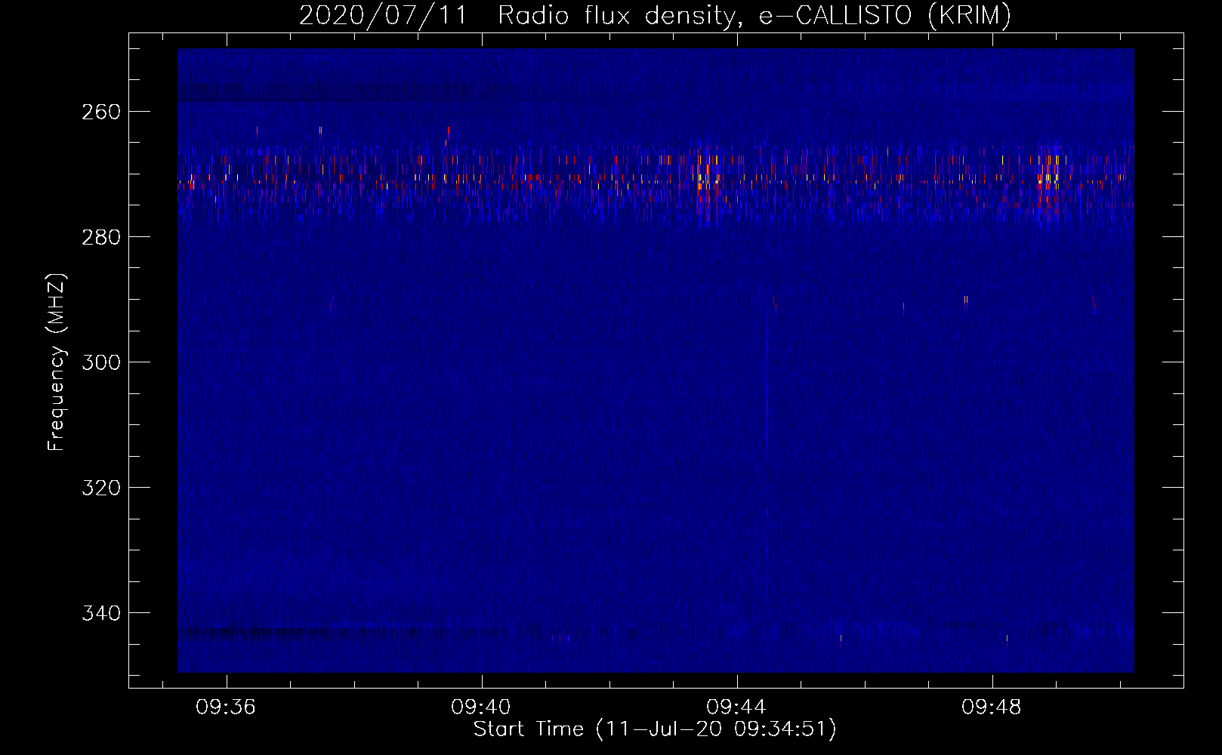Viewport: 1222px width, 755px height.
Task: Click the 340 frequency tick label
Action: 101,613
